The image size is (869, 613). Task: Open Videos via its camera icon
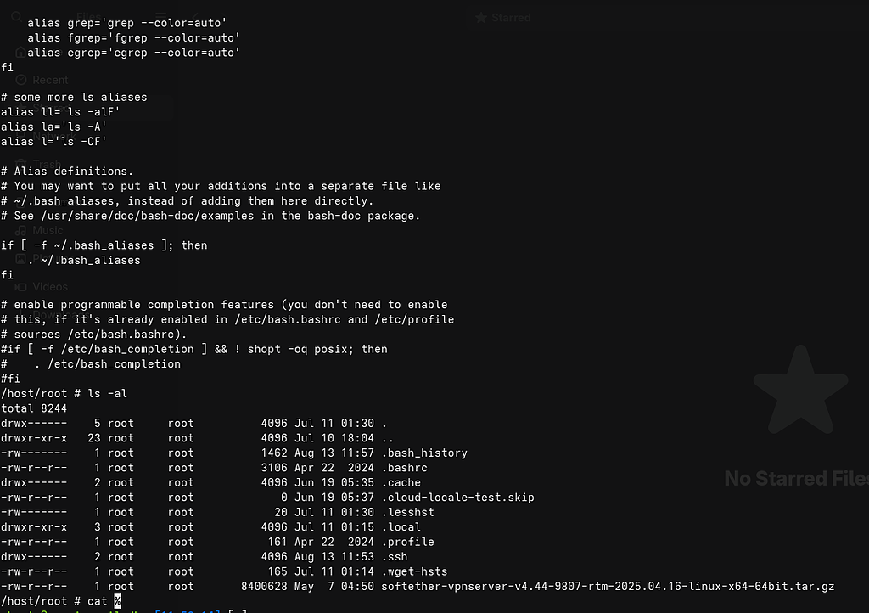pos(21,287)
